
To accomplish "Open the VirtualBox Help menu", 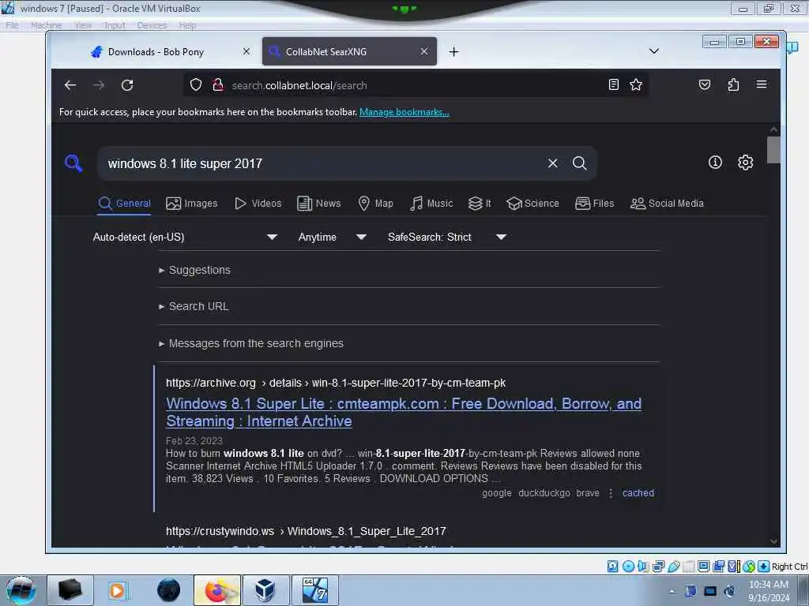I will (187, 25).
